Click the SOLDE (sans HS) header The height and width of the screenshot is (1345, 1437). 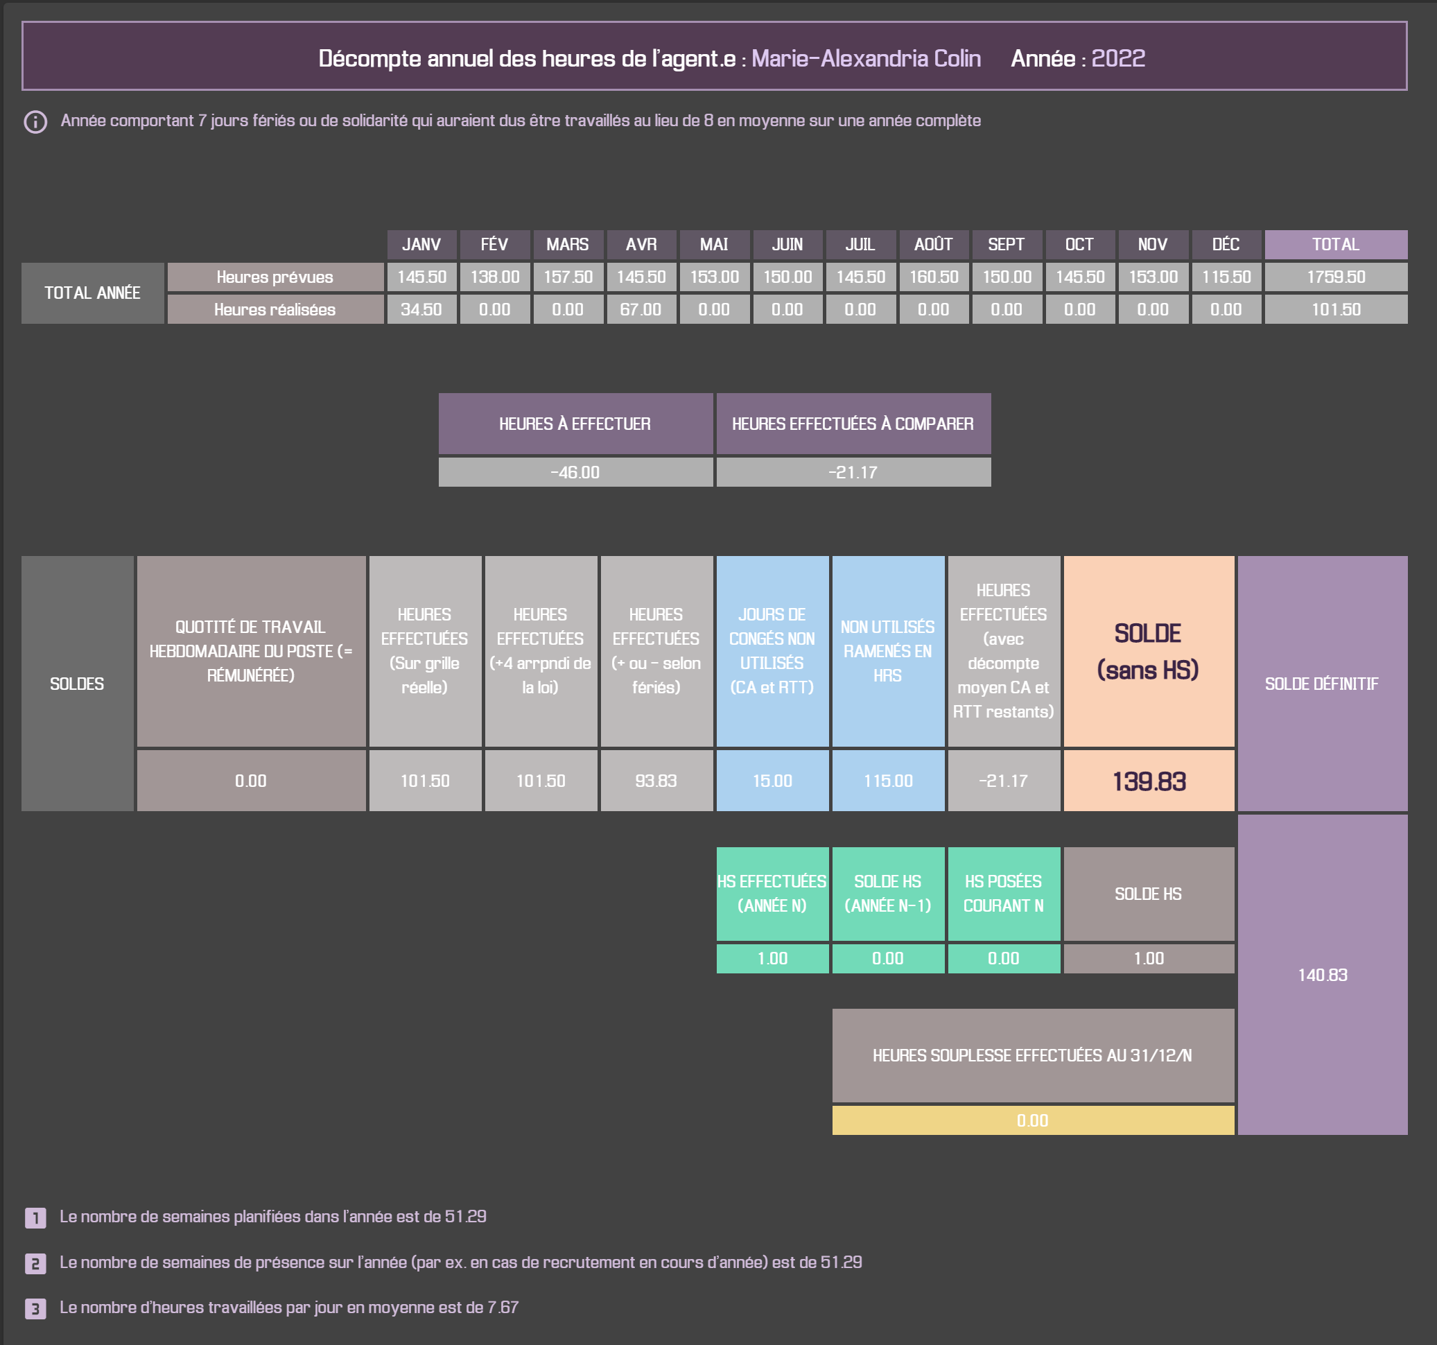click(1149, 651)
